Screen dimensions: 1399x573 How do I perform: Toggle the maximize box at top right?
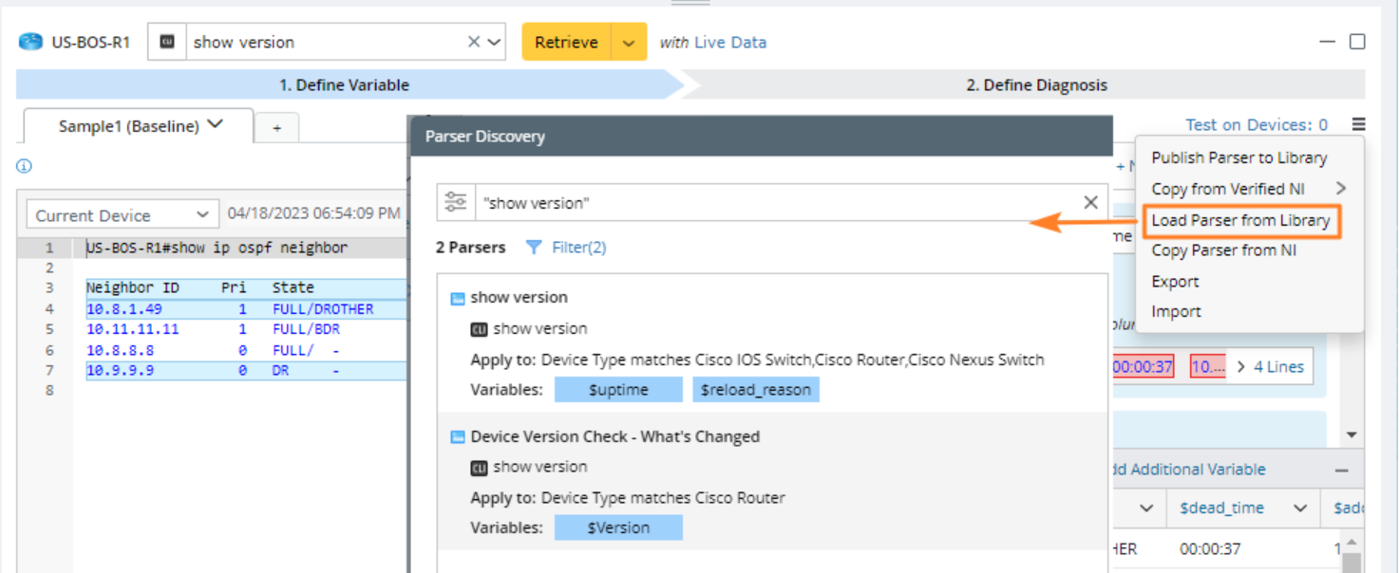pyautogui.click(x=1357, y=42)
